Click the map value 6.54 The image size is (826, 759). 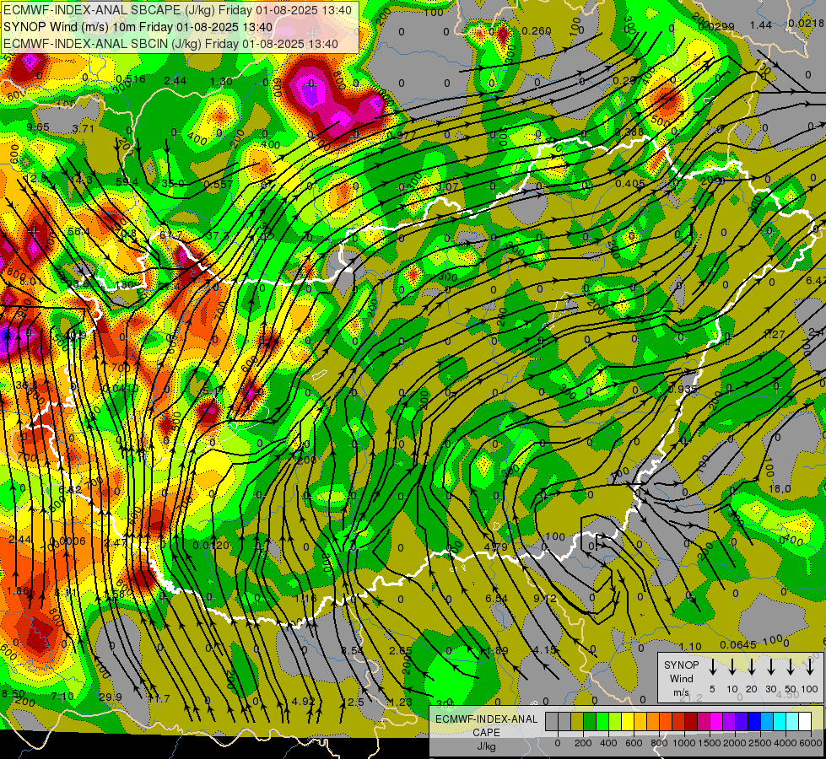point(496,599)
